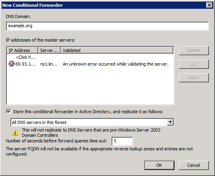The image size is (215, 176).
Task: Click the Cancel button
Action: [x=194, y=165]
